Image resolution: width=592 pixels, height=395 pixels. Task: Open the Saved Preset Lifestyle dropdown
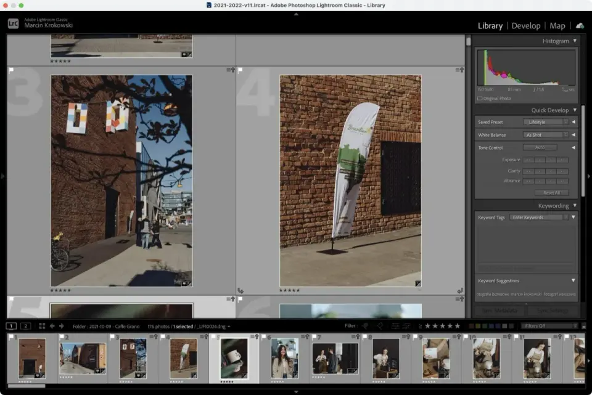click(x=546, y=122)
